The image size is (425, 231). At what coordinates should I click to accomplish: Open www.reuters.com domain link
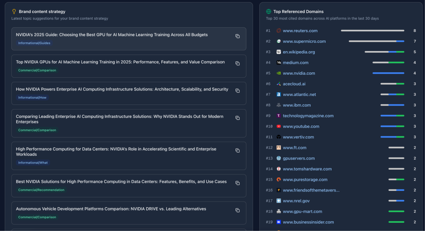coord(300,31)
